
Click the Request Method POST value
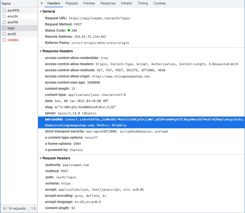coord(78,24)
